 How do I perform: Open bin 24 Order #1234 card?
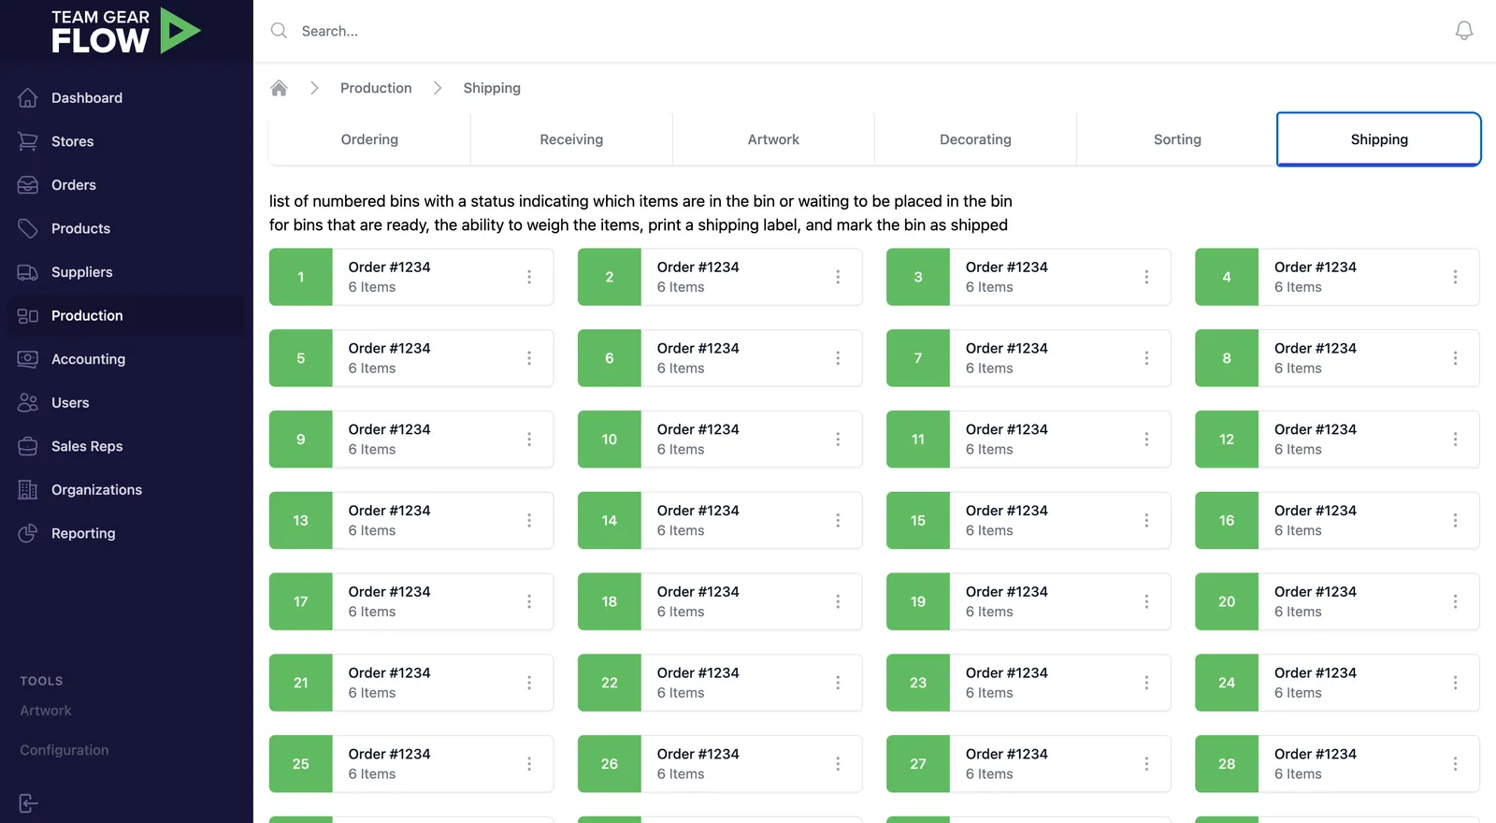coord(1337,683)
